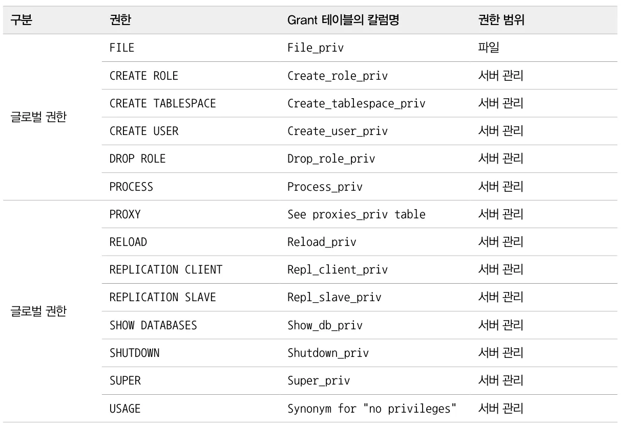Select Repl_client_priv cell
The image size is (628, 429).
[x=338, y=270]
